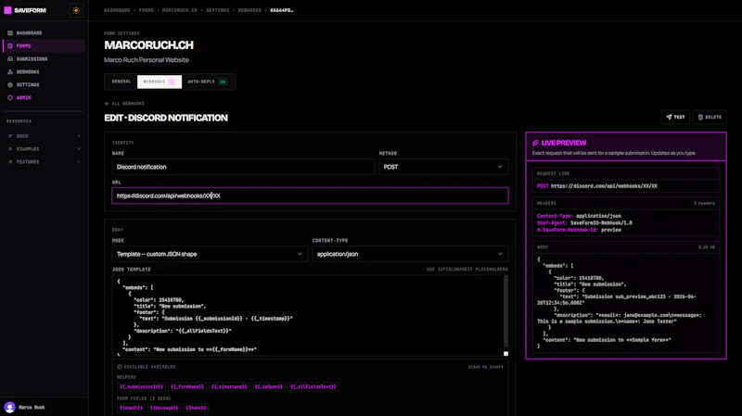Insert the {{name}} field variable
742x416 pixels.
coord(196,408)
